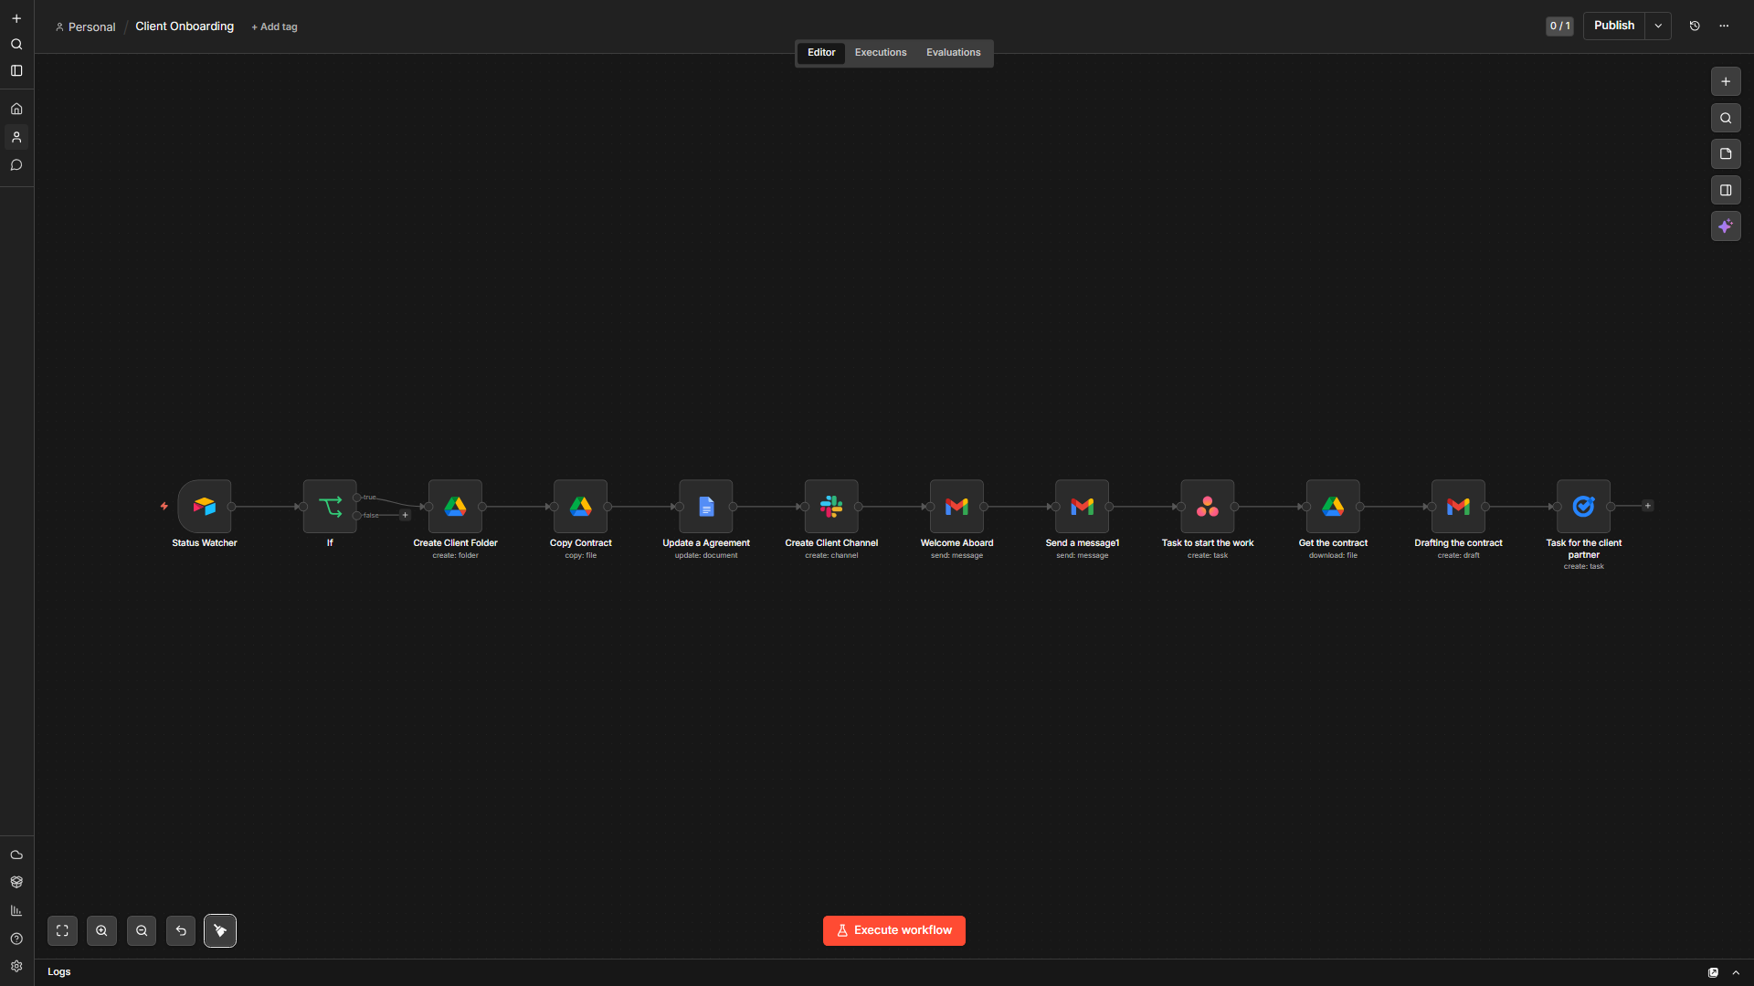Expand the Logs panel chevron

click(1736, 972)
